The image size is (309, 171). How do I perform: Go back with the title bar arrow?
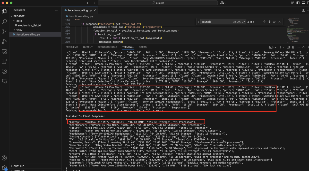pos(88,3)
